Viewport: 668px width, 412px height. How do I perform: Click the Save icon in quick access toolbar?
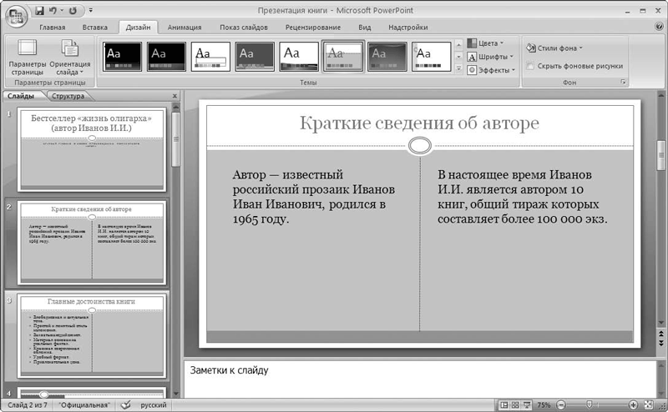coord(39,12)
